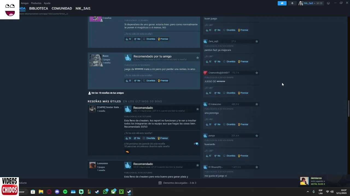Vote No on Raxx's review
350x196 pixels.
pos(137,81)
